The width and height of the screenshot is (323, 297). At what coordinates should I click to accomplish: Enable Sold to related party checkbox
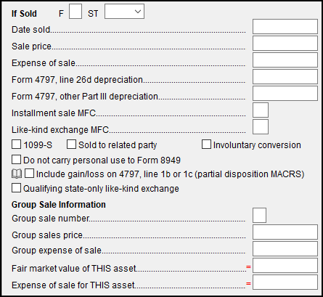71,145
